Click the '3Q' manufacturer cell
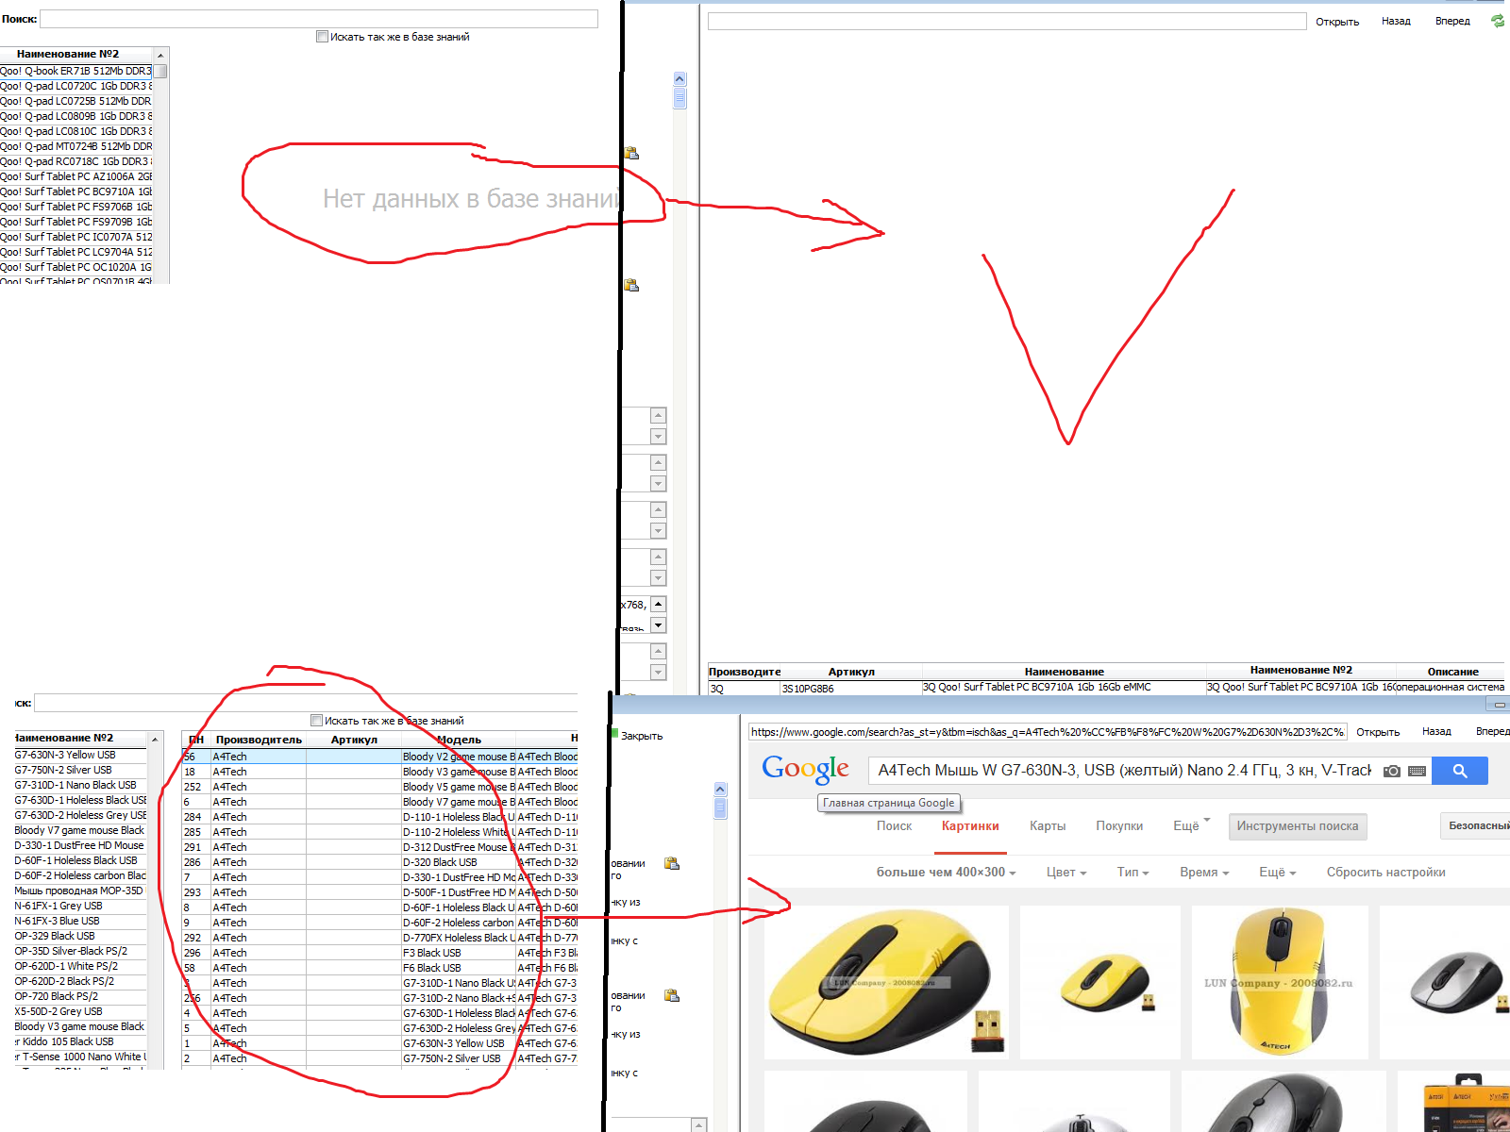 click(x=744, y=688)
